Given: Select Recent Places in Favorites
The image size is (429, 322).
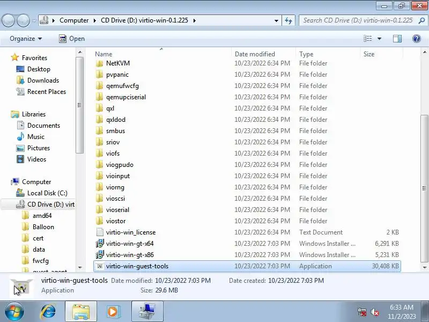Looking at the screenshot, I should tap(47, 91).
